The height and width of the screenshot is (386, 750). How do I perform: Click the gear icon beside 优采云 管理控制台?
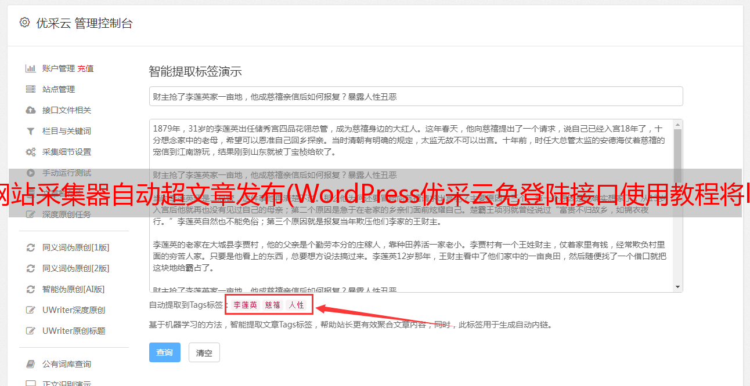point(24,23)
